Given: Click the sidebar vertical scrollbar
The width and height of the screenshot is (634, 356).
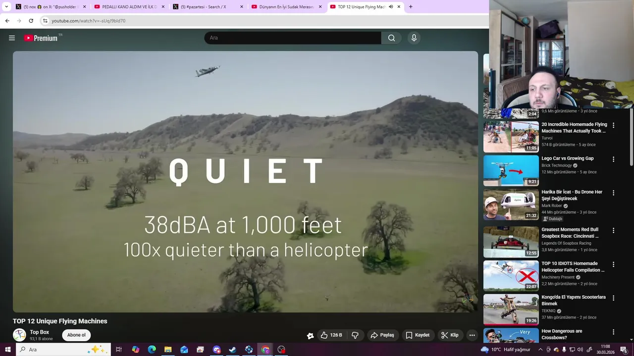Looking at the screenshot, I should (632, 137).
